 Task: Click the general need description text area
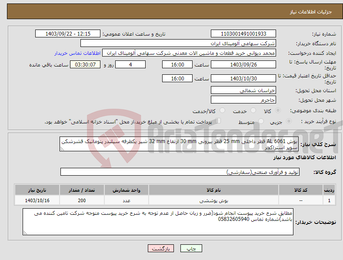tap(179, 144)
